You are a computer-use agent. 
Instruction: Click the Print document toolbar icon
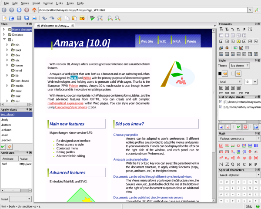(34, 18)
